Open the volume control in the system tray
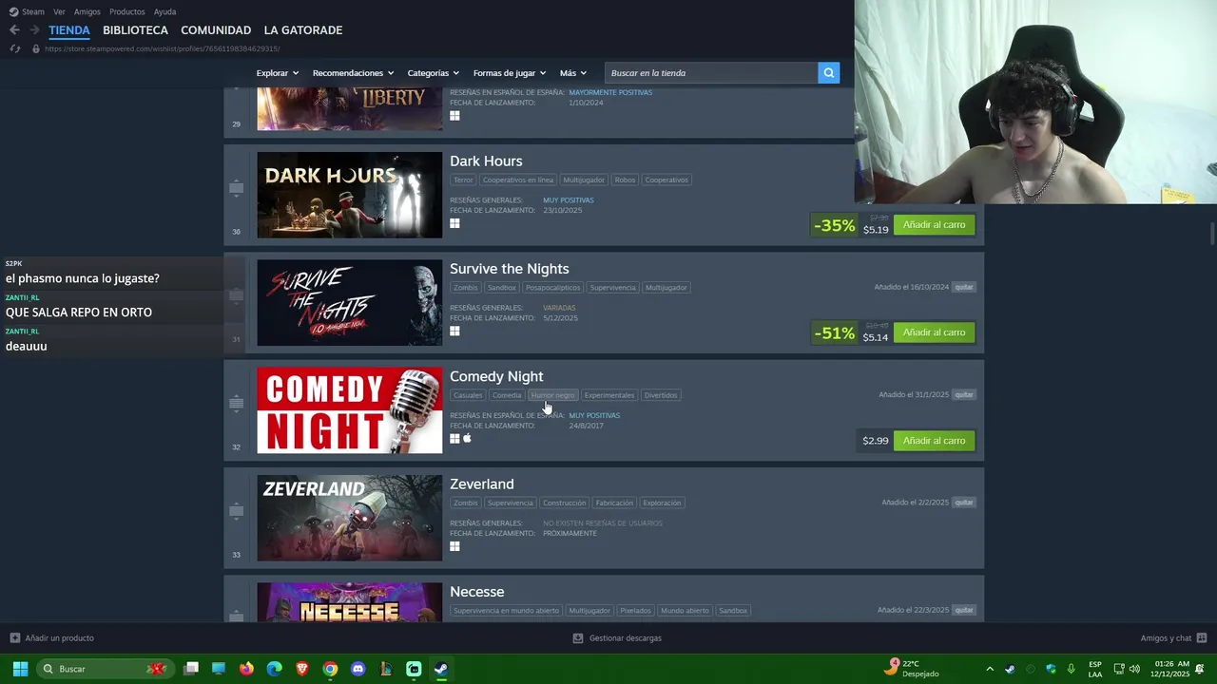Image resolution: width=1217 pixels, height=684 pixels. (1134, 669)
